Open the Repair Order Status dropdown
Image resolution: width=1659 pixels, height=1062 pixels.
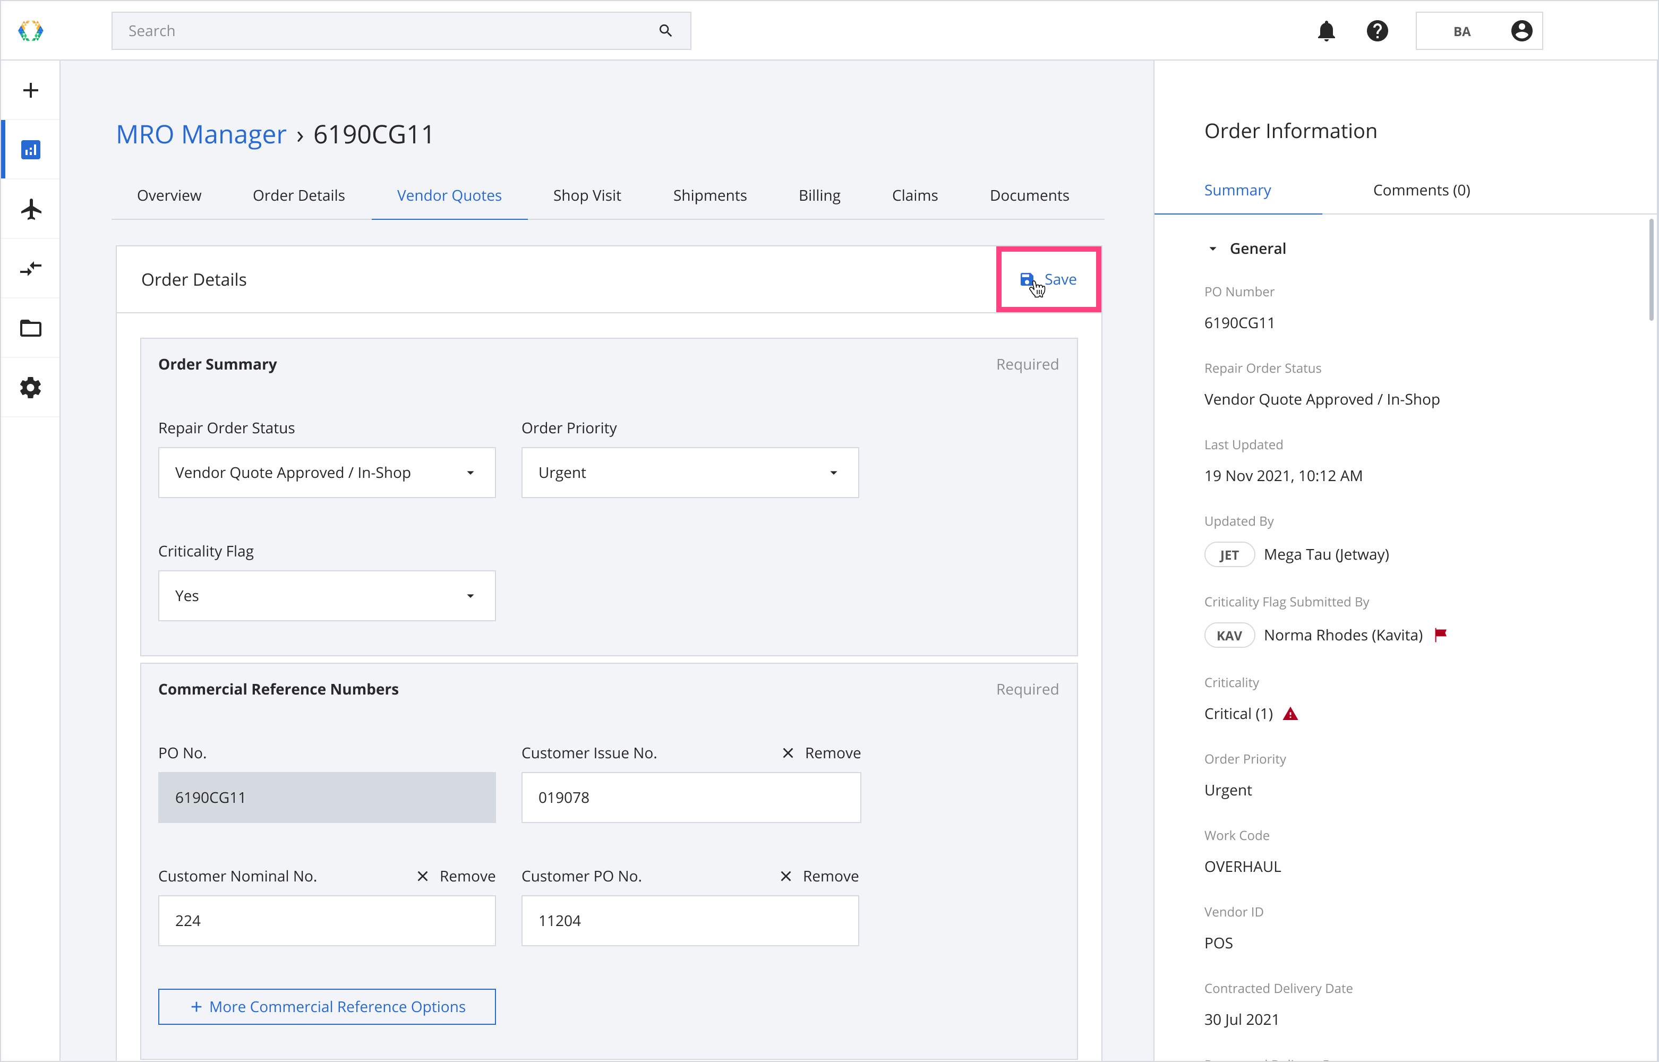coord(327,473)
